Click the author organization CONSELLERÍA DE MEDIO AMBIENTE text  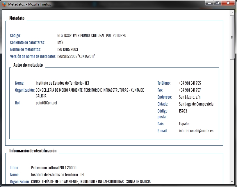coord(90,93)
